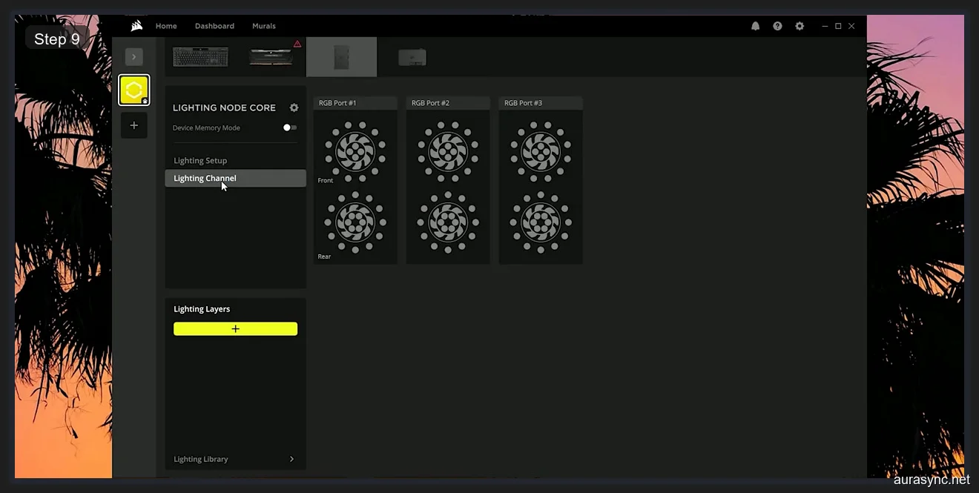Go to the Dashboard menu
This screenshot has height=493, width=979.
[x=214, y=26]
